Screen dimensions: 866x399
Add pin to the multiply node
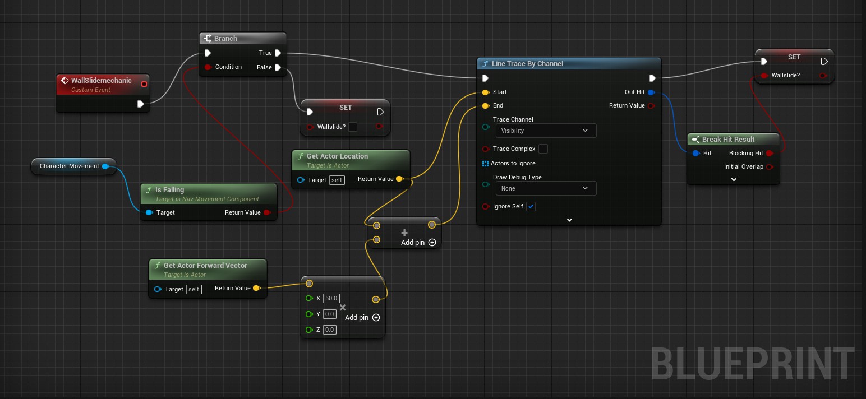(x=376, y=318)
